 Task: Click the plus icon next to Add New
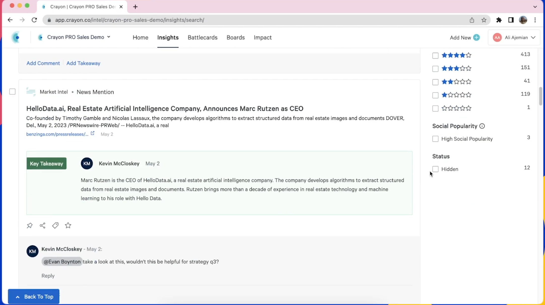pos(476,37)
